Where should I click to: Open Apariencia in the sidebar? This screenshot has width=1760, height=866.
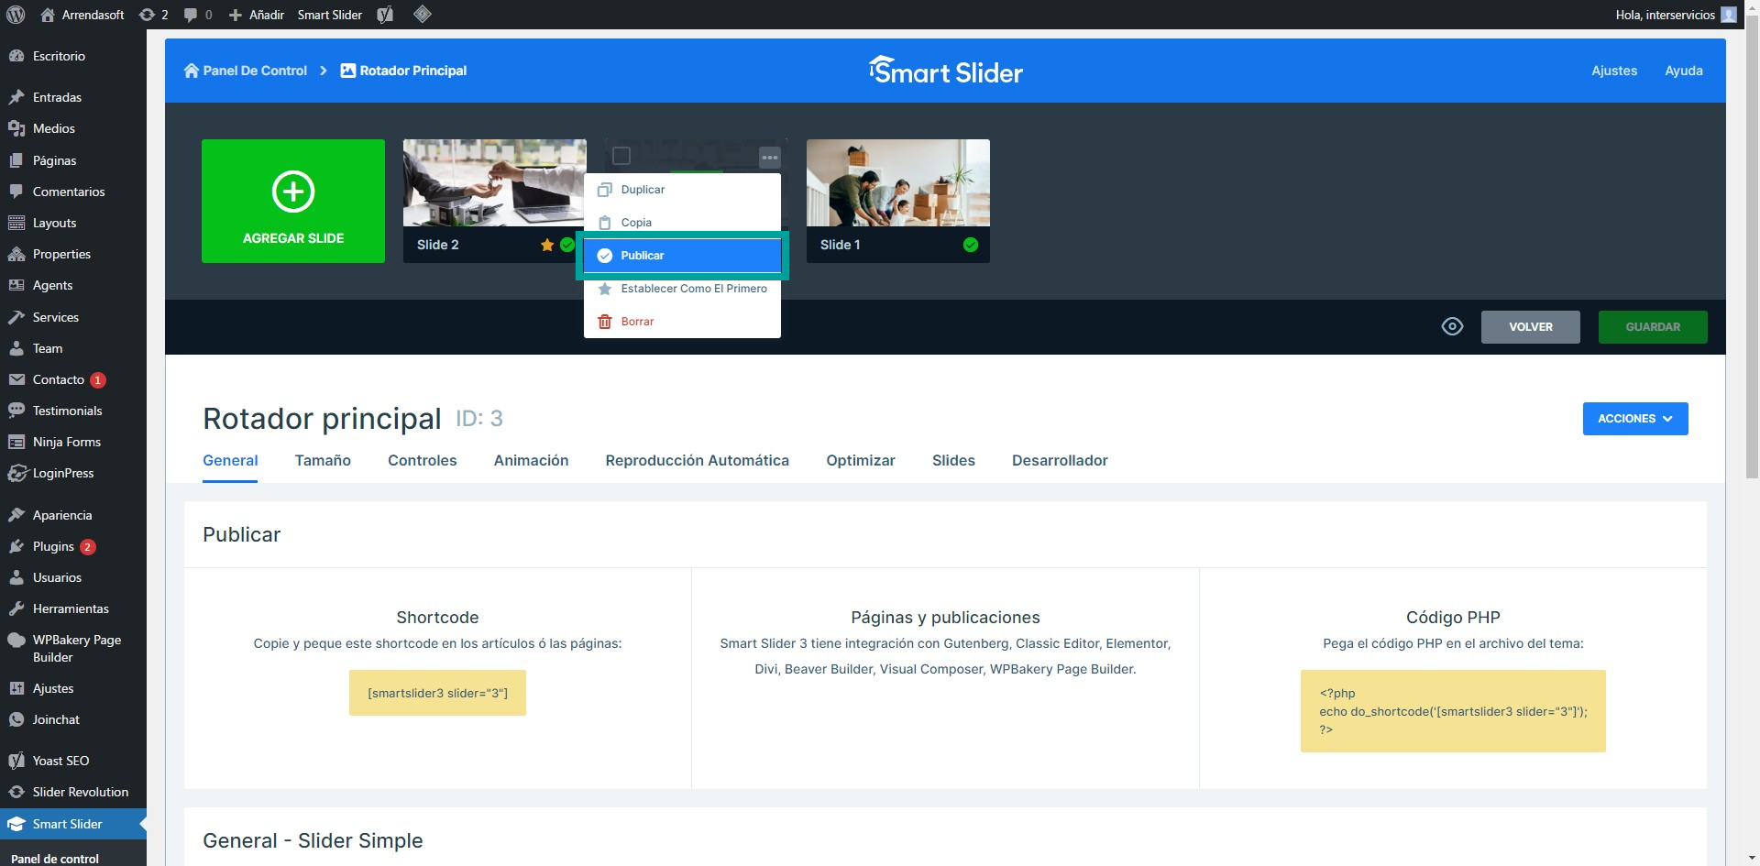(73, 515)
